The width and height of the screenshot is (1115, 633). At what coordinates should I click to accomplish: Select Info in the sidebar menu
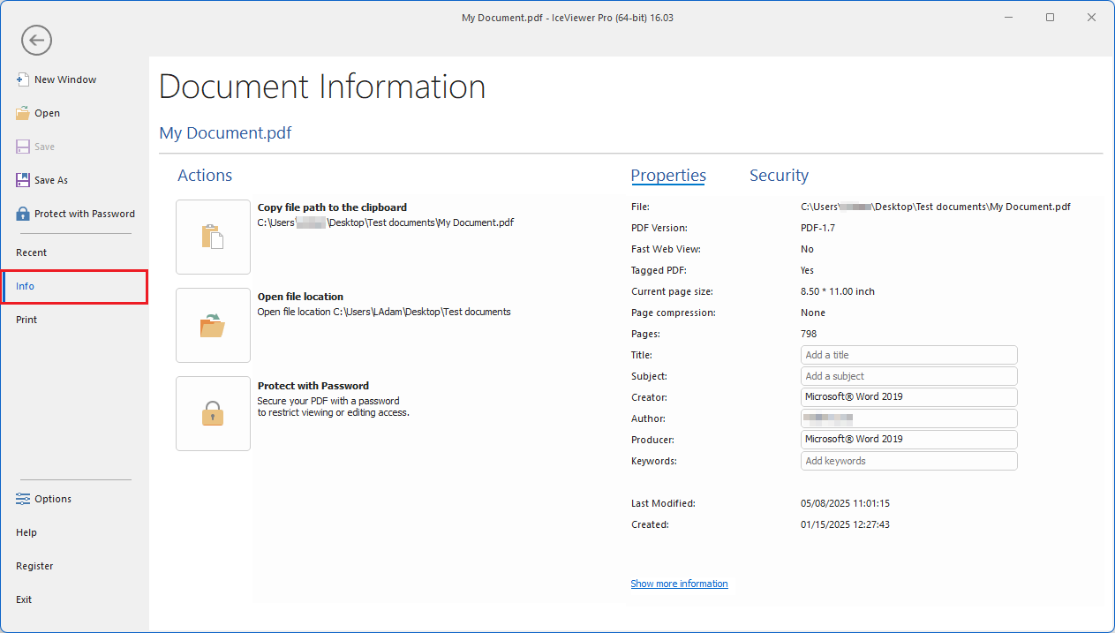[x=74, y=286]
